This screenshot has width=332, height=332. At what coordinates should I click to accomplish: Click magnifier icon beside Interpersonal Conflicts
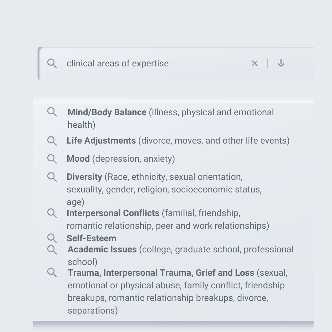[x=52, y=213]
